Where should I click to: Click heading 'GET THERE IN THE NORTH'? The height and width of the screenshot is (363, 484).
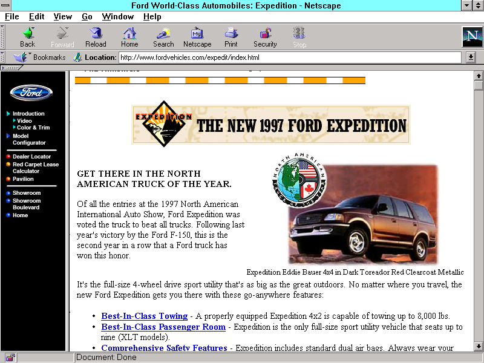pyautogui.click(x=139, y=174)
